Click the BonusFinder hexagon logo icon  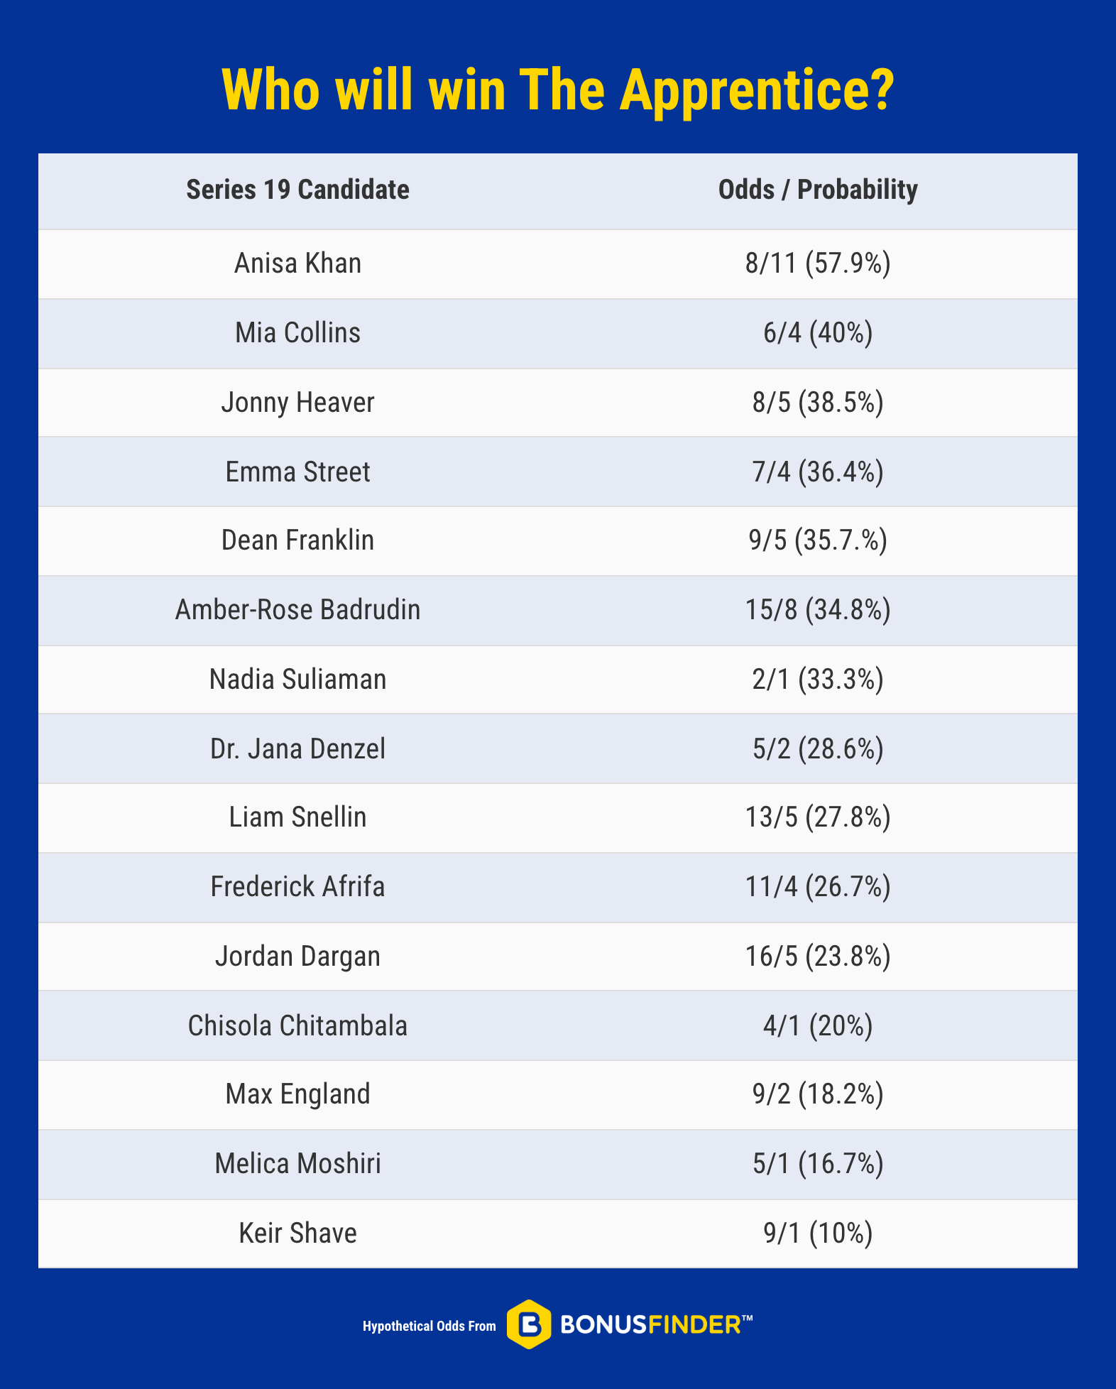[x=529, y=1324]
